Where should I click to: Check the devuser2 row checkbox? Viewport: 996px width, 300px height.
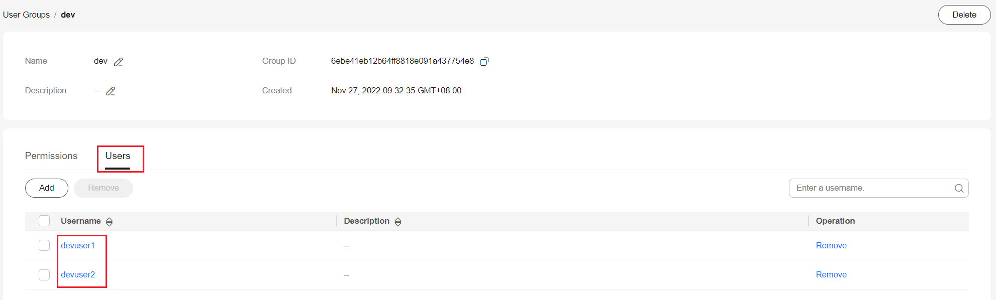(44, 274)
